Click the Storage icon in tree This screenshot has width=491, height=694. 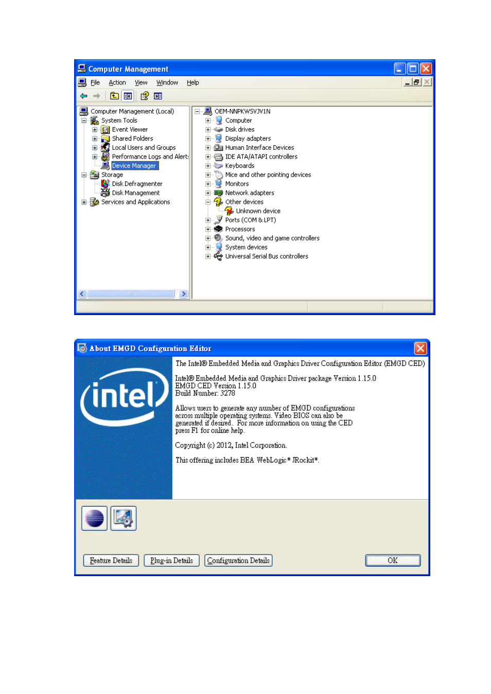(x=95, y=175)
